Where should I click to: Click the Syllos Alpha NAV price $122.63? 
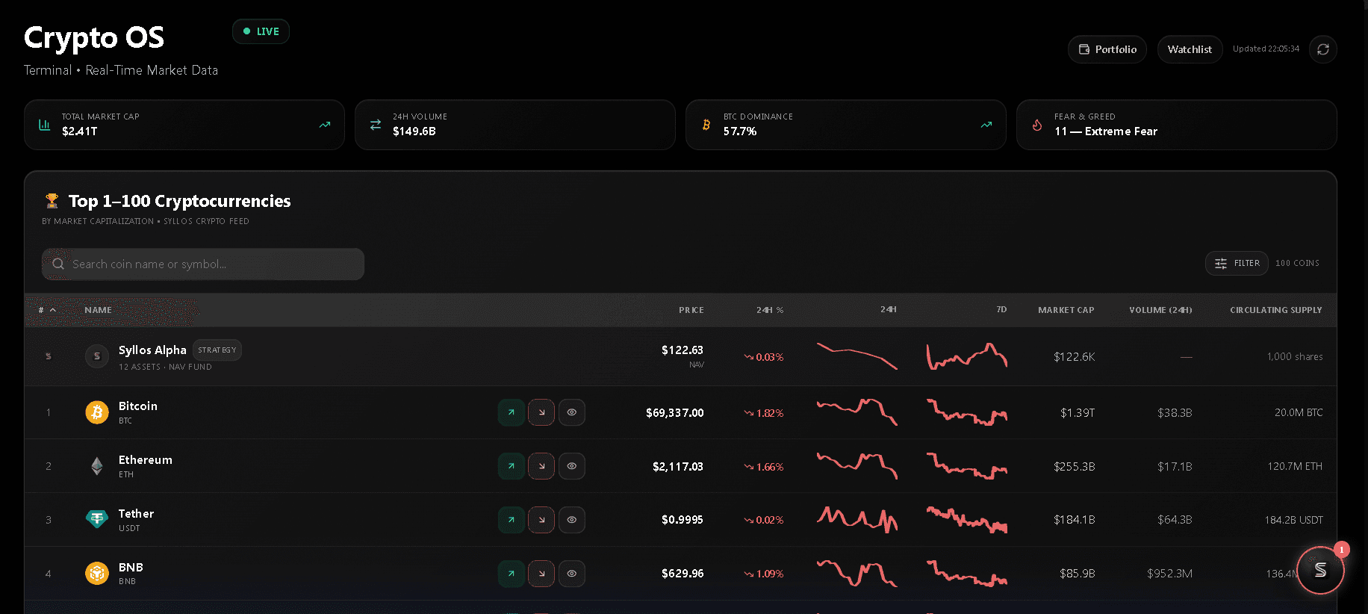[682, 350]
